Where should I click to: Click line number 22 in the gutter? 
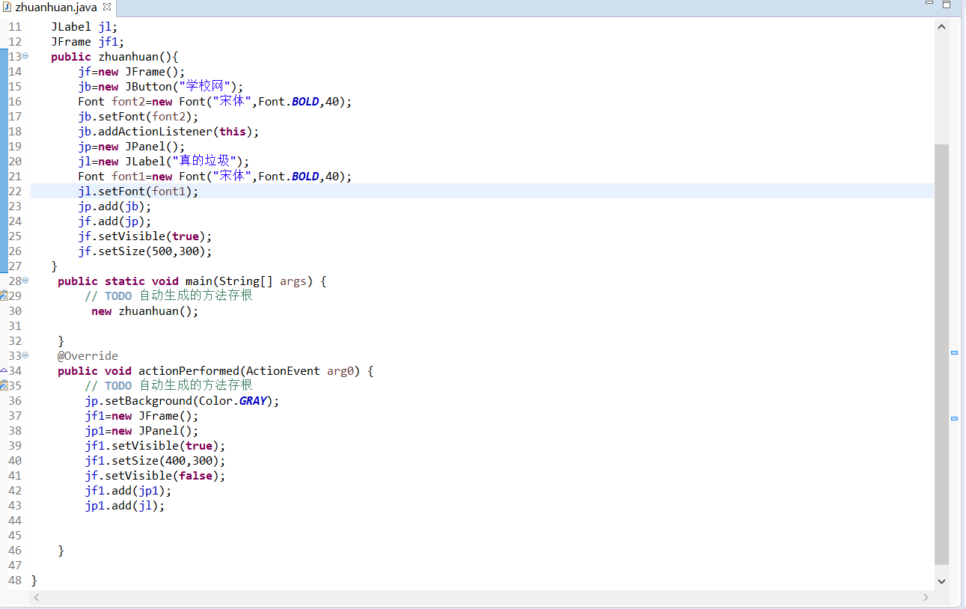[15, 191]
